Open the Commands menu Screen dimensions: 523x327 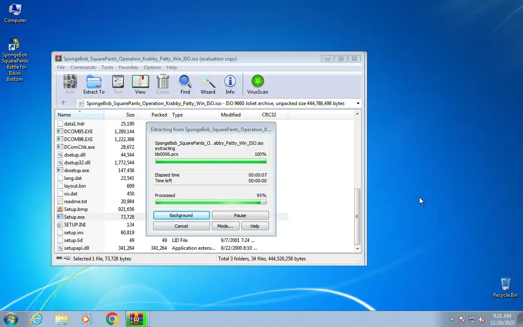click(83, 67)
